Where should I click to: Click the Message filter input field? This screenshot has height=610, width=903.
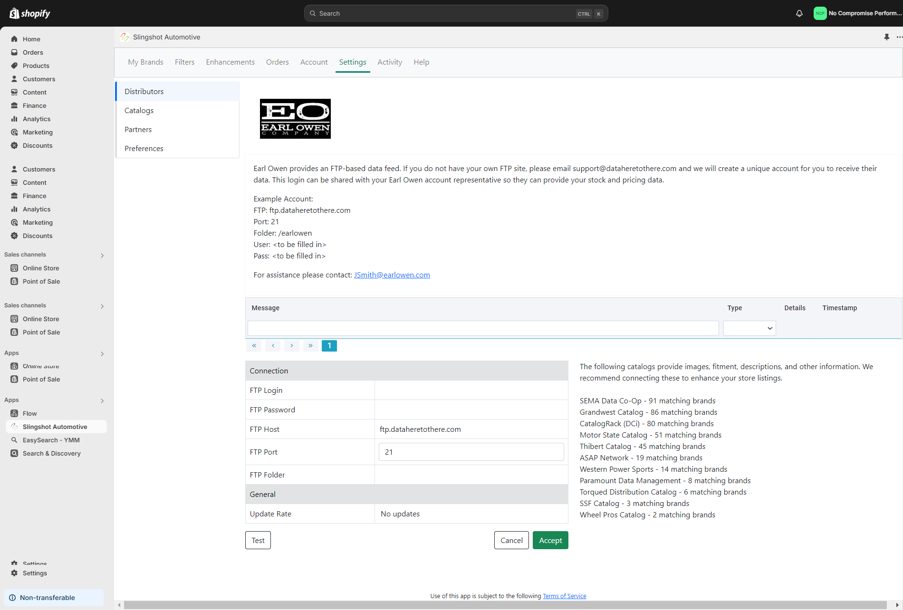(483, 328)
